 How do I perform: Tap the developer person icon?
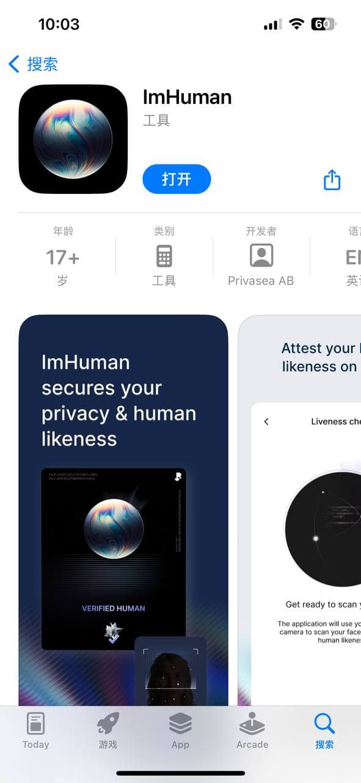[x=261, y=255]
